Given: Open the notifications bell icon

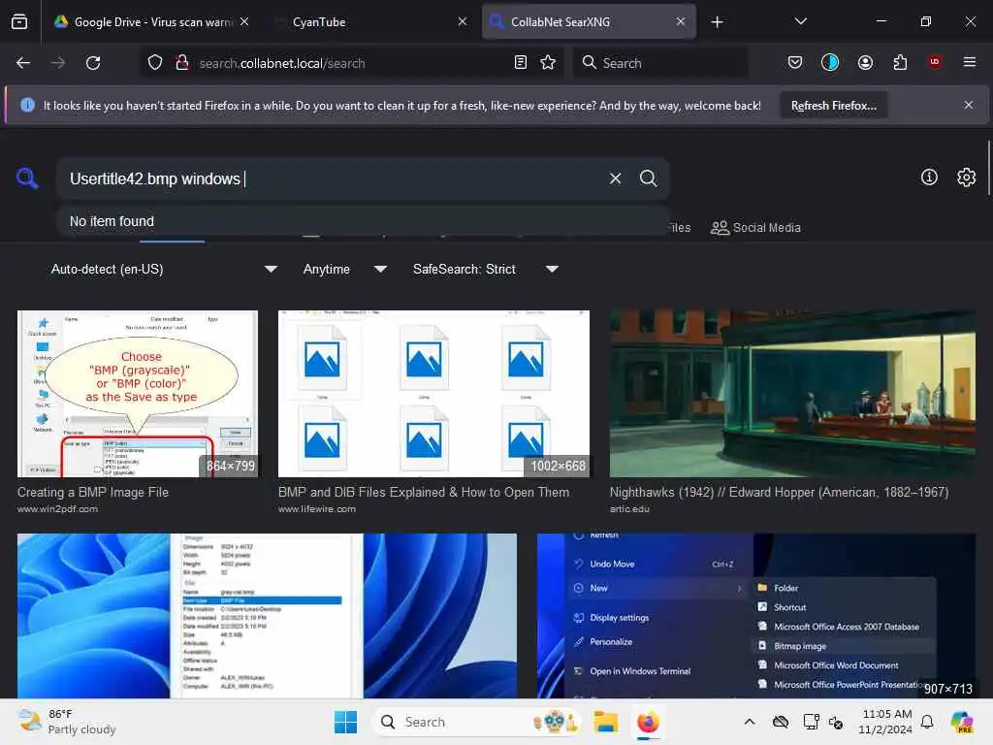Looking at the screenshot, I should coord(927,722).
